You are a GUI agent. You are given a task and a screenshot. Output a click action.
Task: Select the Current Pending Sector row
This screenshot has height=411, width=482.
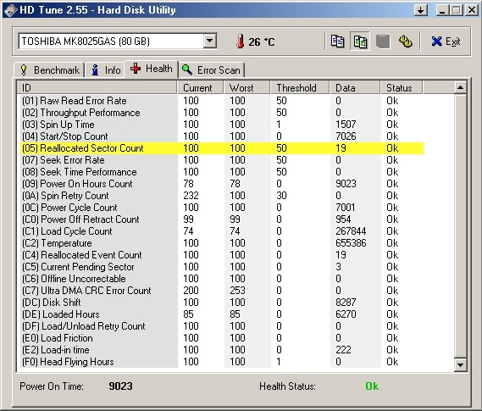[x=222, y=267]
